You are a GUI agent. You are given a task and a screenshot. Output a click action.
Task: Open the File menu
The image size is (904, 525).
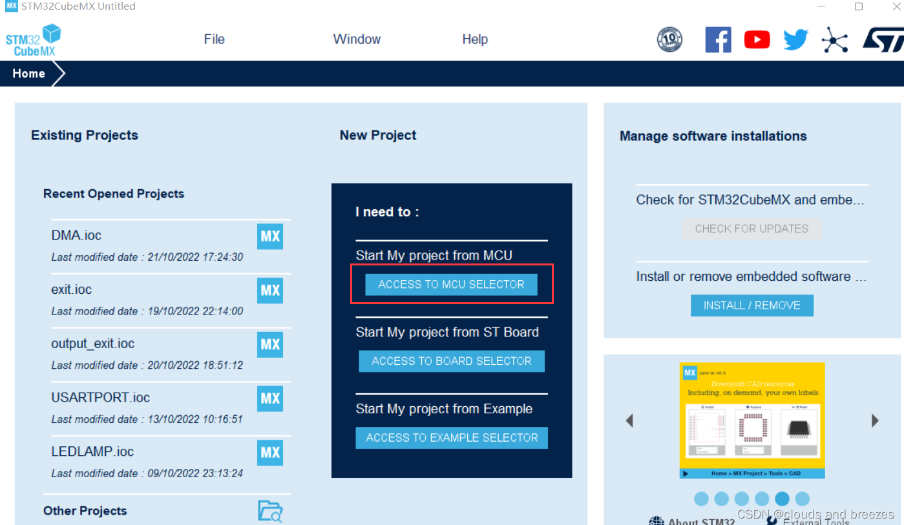point(215,39)
